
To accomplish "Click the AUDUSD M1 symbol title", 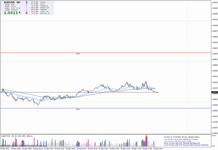I will pyautogui.click(x=12, y=2).
